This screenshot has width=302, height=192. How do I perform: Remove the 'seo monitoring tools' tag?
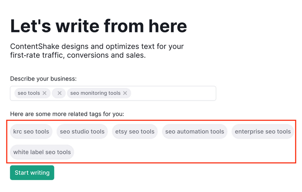125,93
